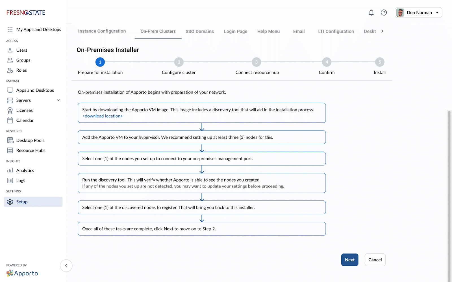
Task: Click the vertical page scrollbar
Action: (x=449, y=195)
